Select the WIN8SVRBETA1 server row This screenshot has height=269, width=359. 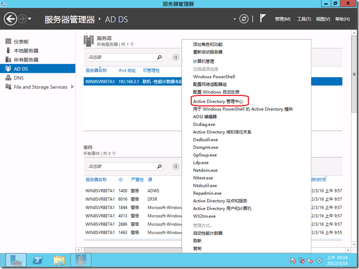133,82
